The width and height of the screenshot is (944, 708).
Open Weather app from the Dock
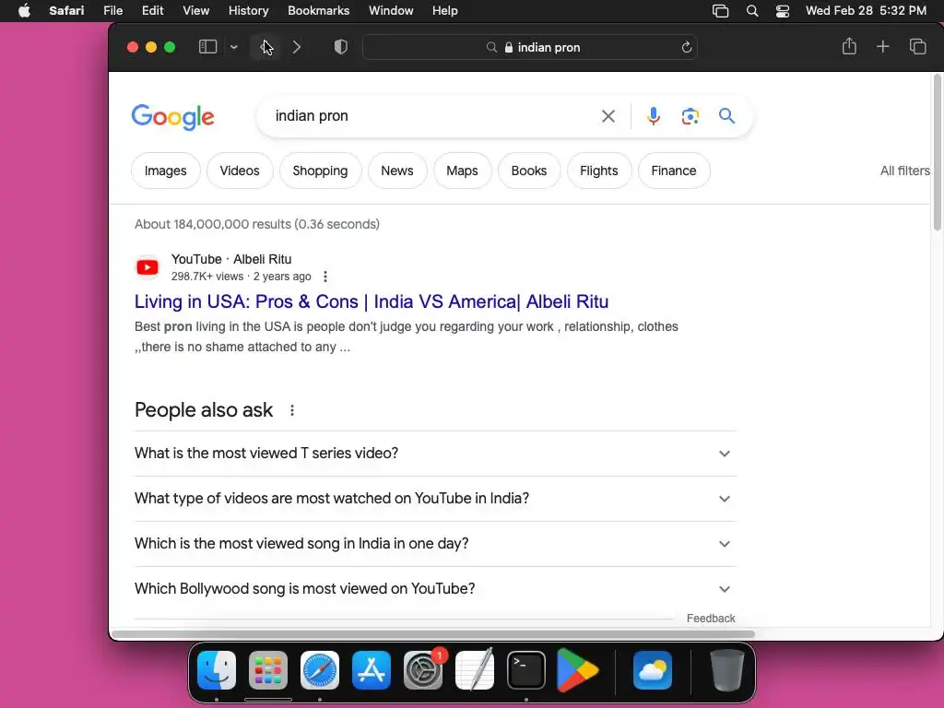tap(653, 670)
